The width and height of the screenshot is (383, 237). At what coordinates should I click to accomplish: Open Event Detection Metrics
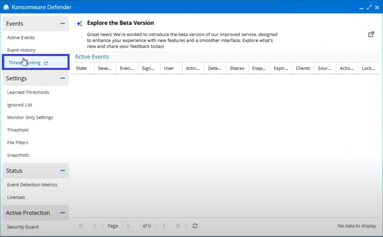coord(32,185)
